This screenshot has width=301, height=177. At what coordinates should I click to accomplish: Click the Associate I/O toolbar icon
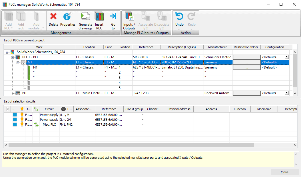pyautogui.click(x=146, y=16)
